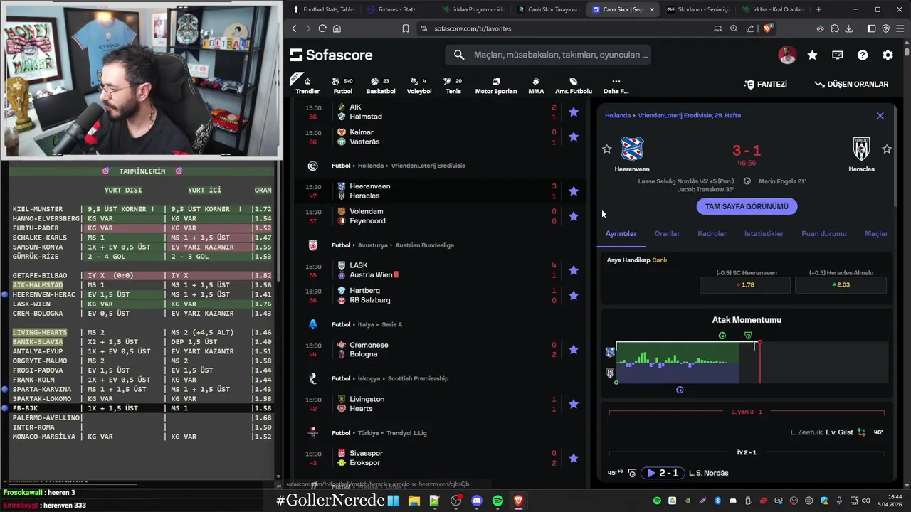911x512 pixels.
Task: Unfavorite the Hartberg - RB Salzburg star
Action: coord(574,295)
